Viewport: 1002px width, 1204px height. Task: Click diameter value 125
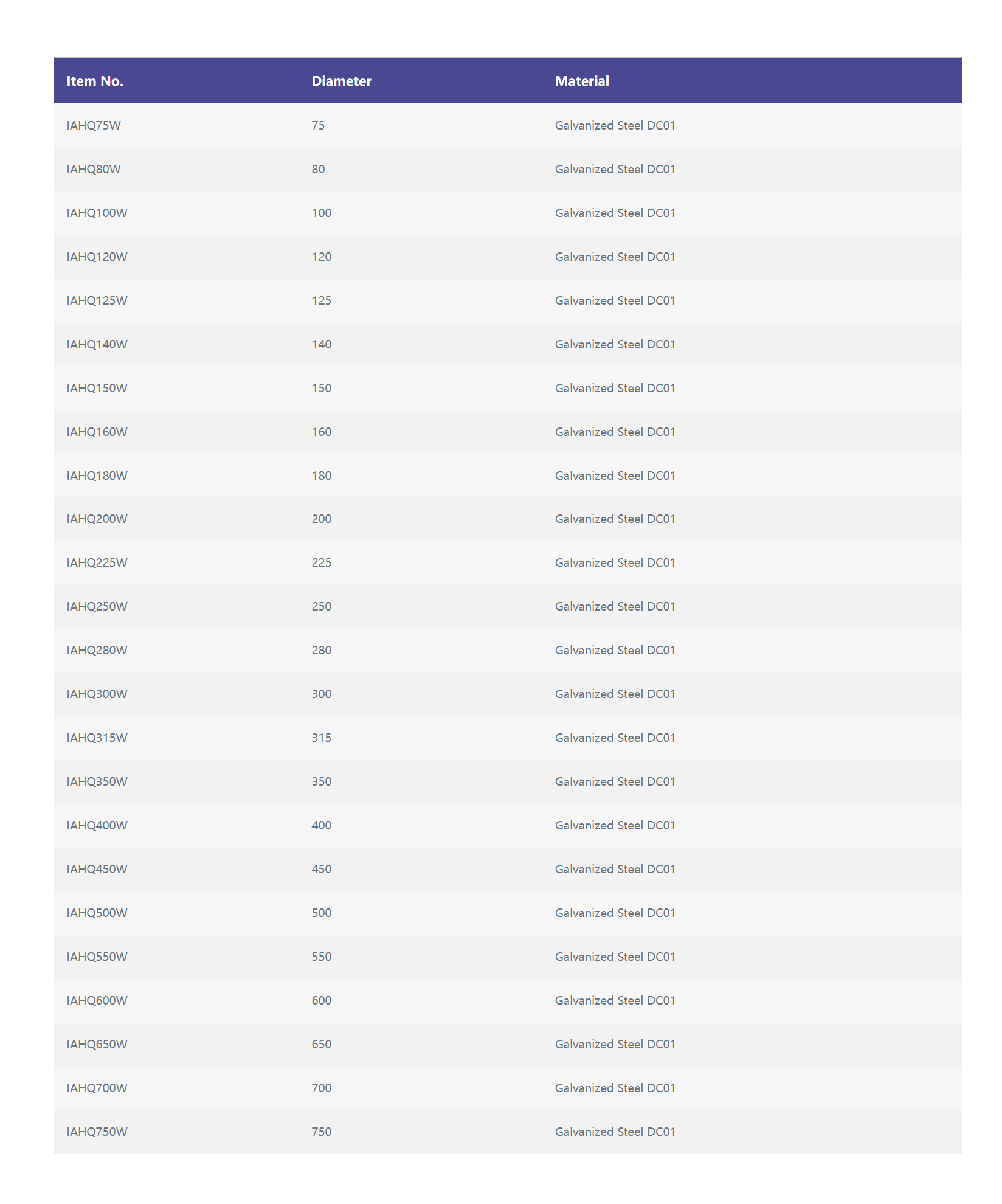pyautogui.click(x=321, y=300)
